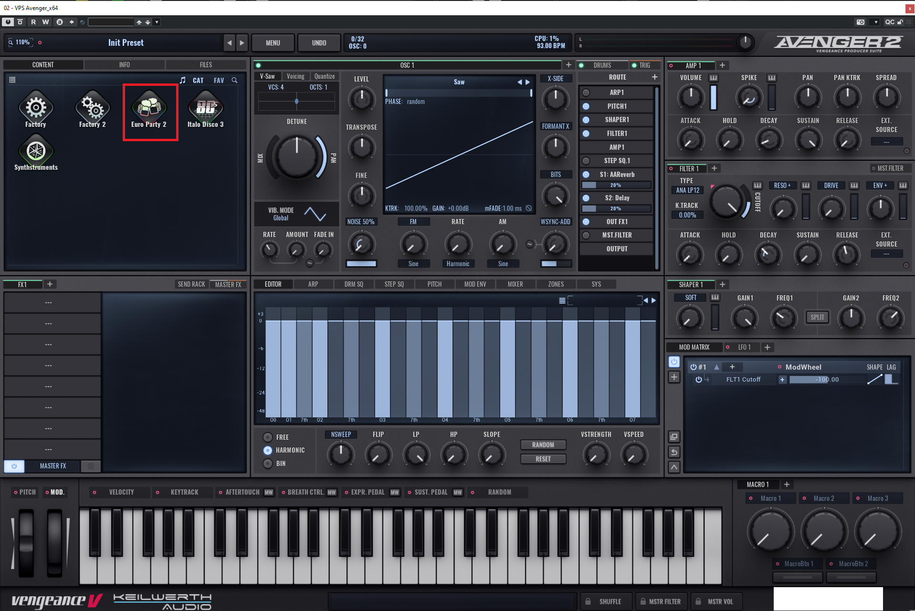The width and height of the screenshot is (915, 611).
Task: Enable the STEP SQ.1 route button
Action: (x=586, y=161)
